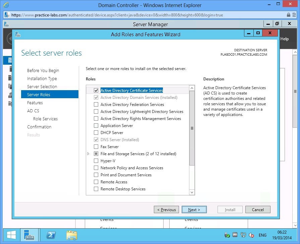
Task: Click the ENG language indicator
Action: click(x=262, y=235)
